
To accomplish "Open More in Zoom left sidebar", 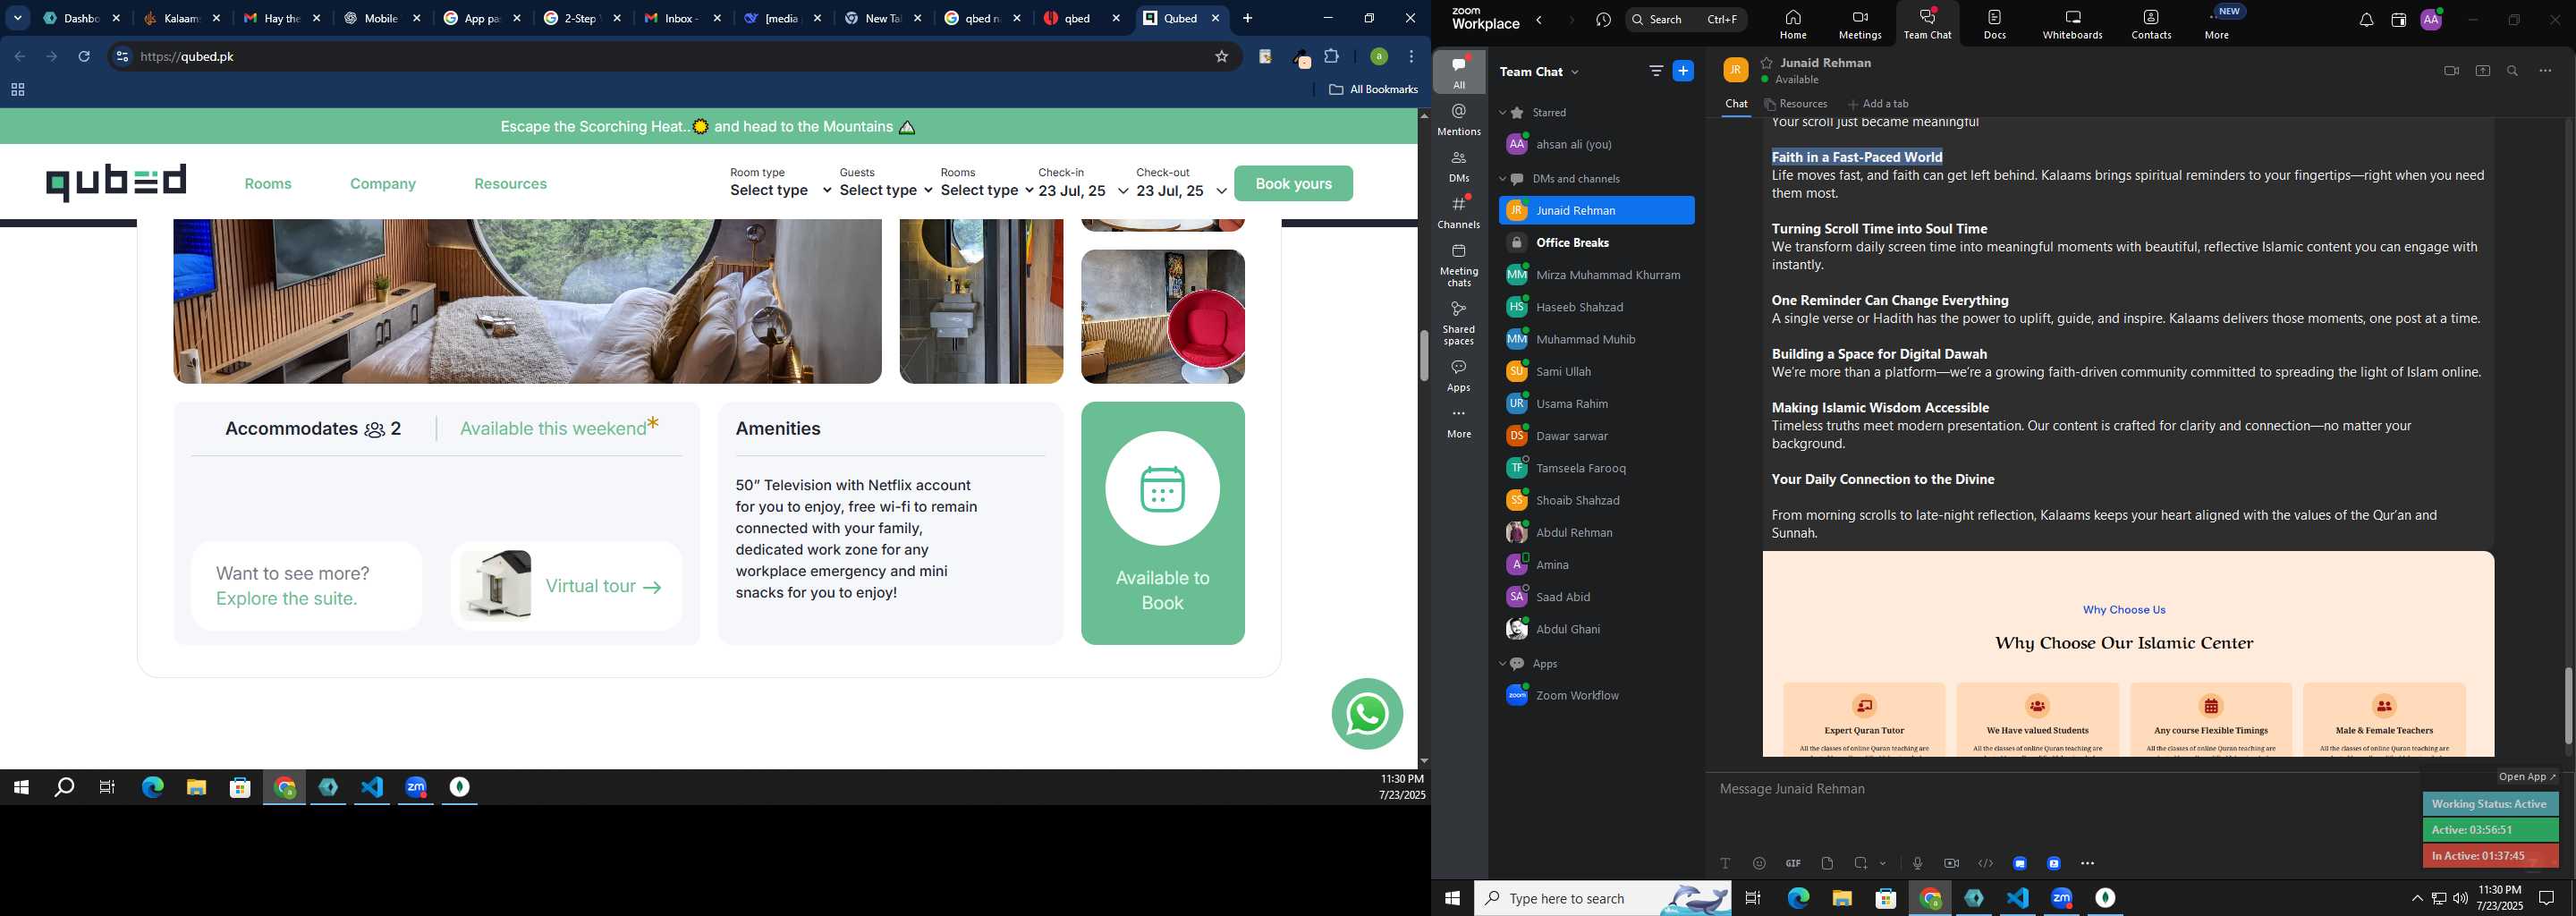I will 1459,423.
